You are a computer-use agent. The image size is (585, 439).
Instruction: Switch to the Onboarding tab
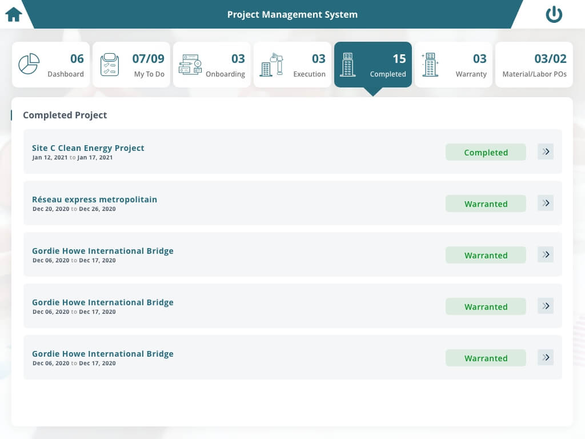point(212,65)
